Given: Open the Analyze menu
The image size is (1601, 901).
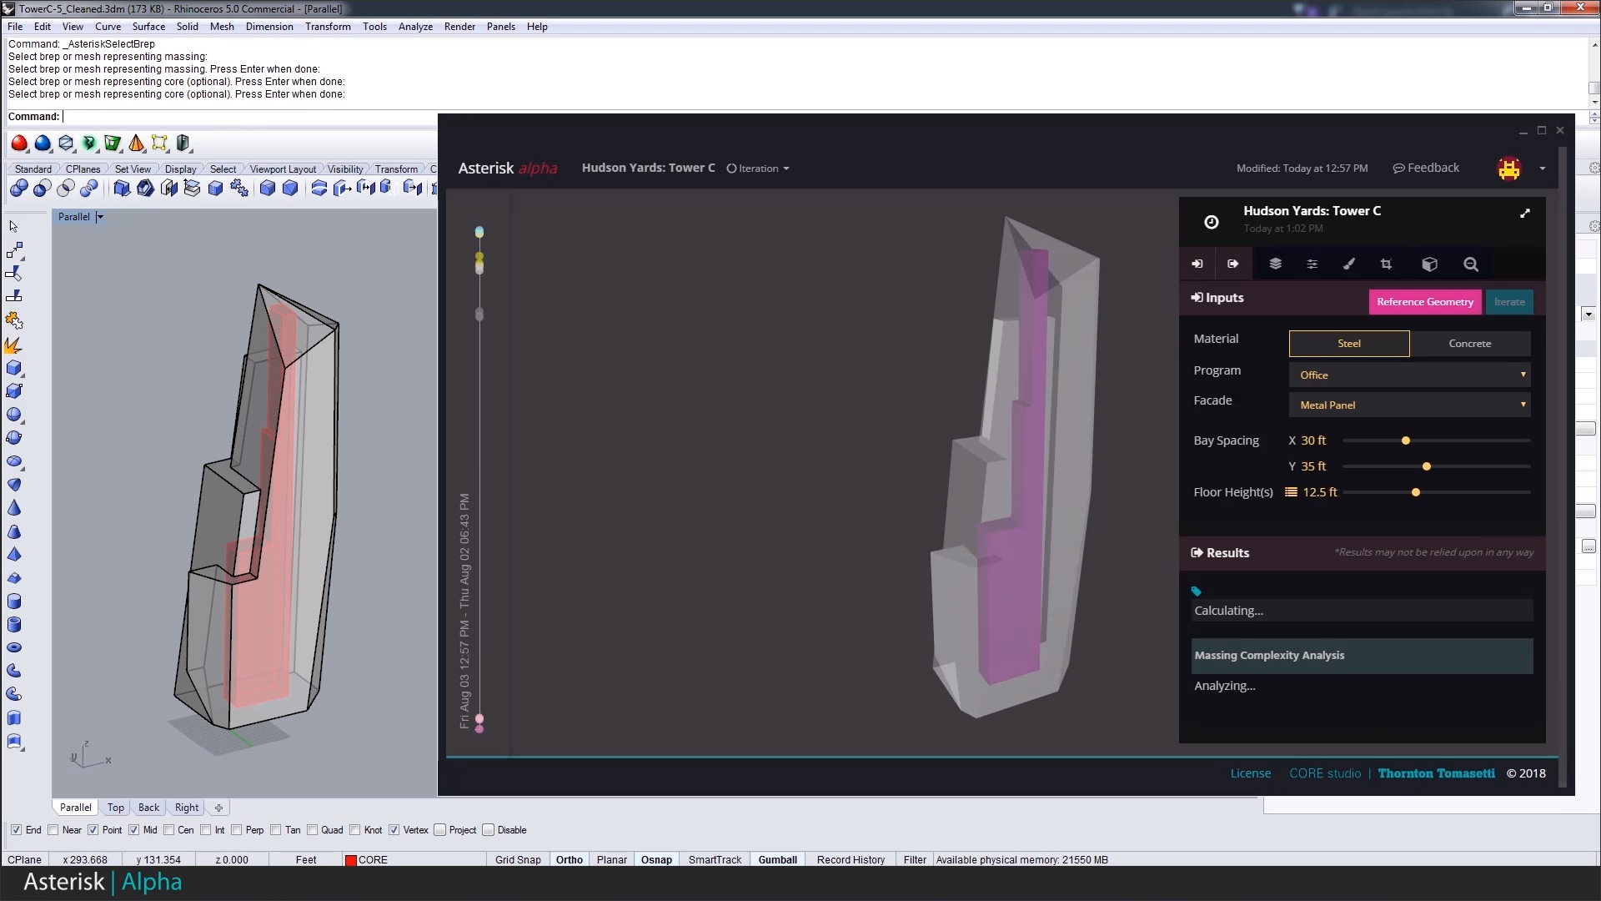Looking at the screenshot, I should pos(415,27).
